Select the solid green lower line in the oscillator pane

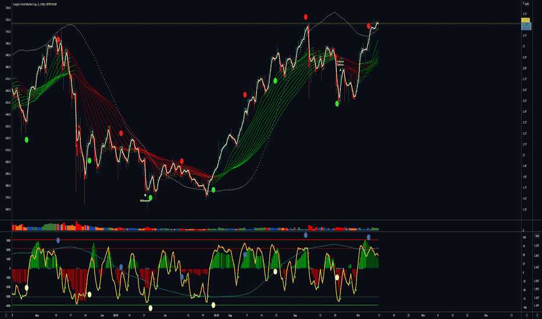[x=195, y=305]
